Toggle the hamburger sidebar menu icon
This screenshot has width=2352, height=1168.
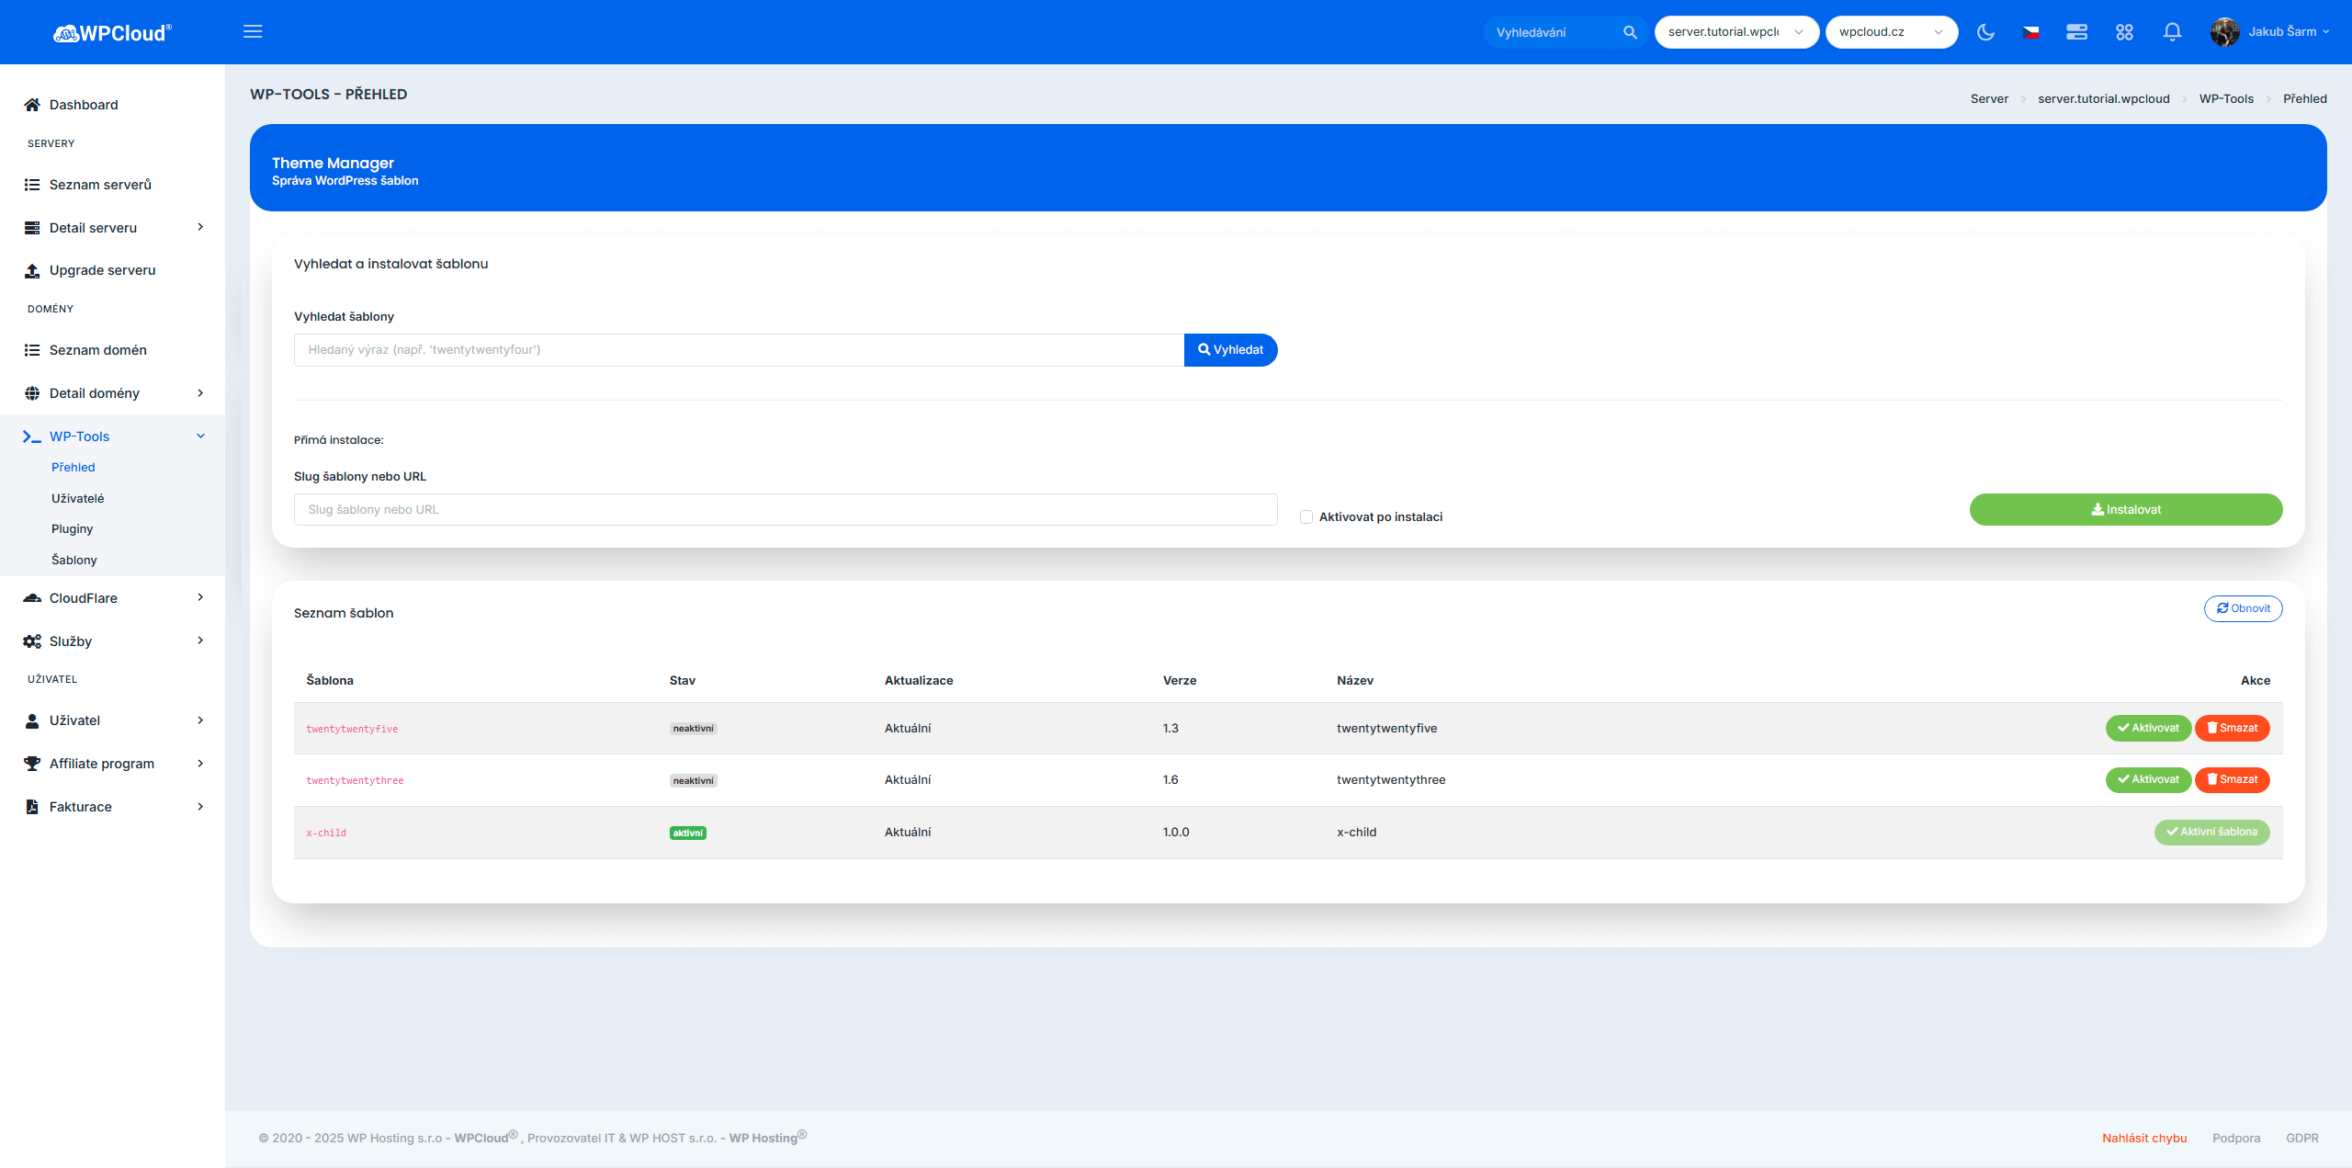(x=253, y=32)
